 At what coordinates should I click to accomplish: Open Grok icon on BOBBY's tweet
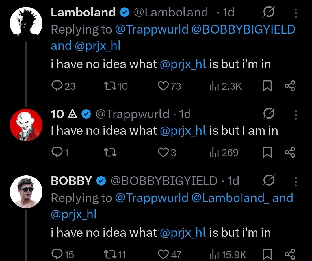(x=269, y=180)
